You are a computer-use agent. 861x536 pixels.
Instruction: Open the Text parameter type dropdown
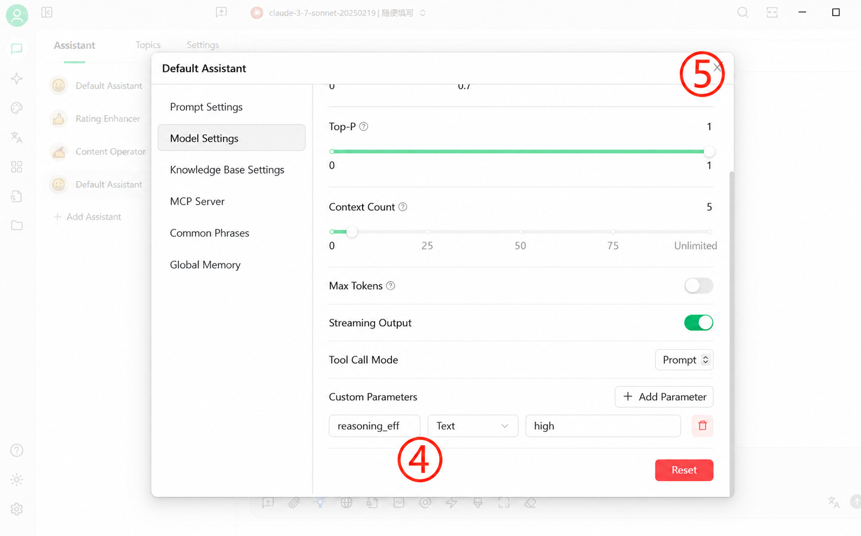pyautogui.click(x=473, y=426)
